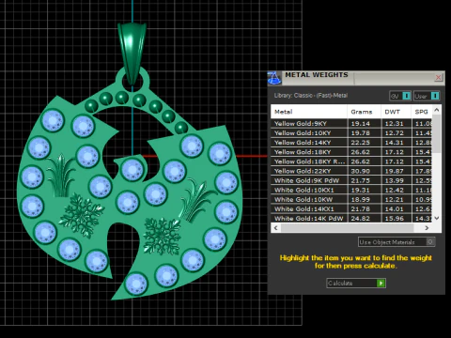Toggle the GV library switch
The width and height of the screenshot is (451, 338).
coord(406,96)
